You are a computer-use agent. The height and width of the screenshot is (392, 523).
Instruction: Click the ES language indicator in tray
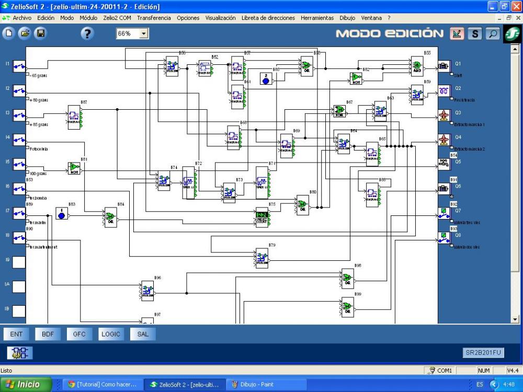[x=480, y=384]
